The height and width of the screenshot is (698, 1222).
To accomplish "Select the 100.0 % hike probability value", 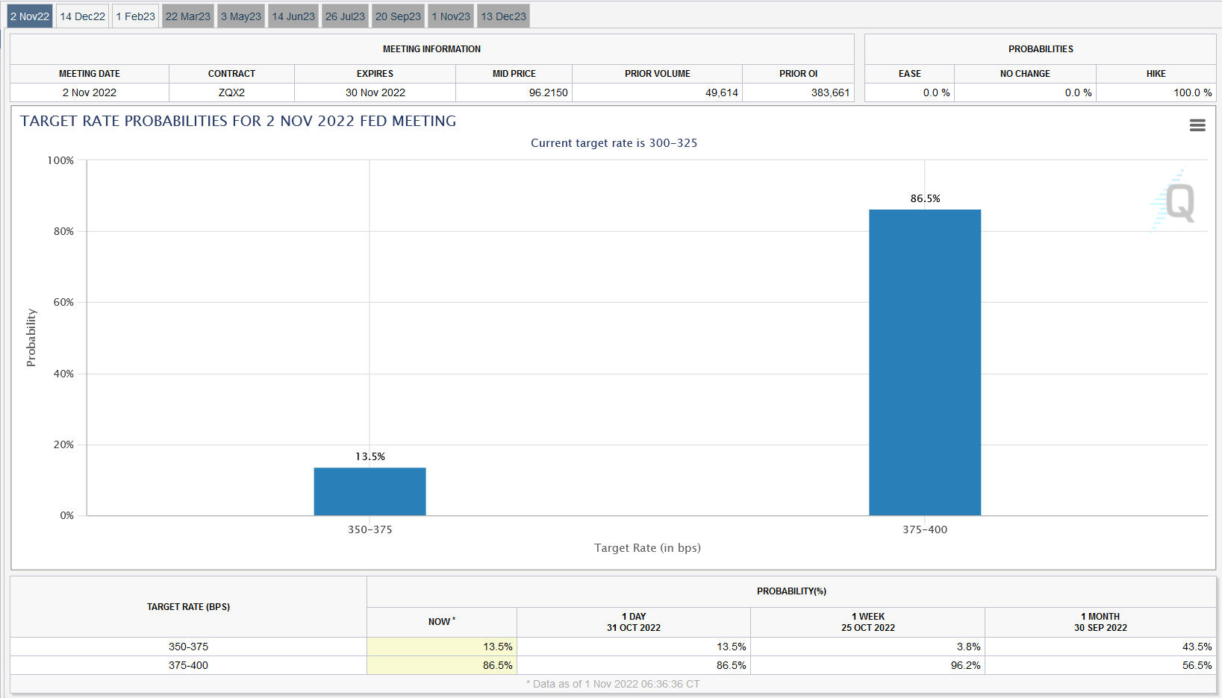I will coord(1192,92).
